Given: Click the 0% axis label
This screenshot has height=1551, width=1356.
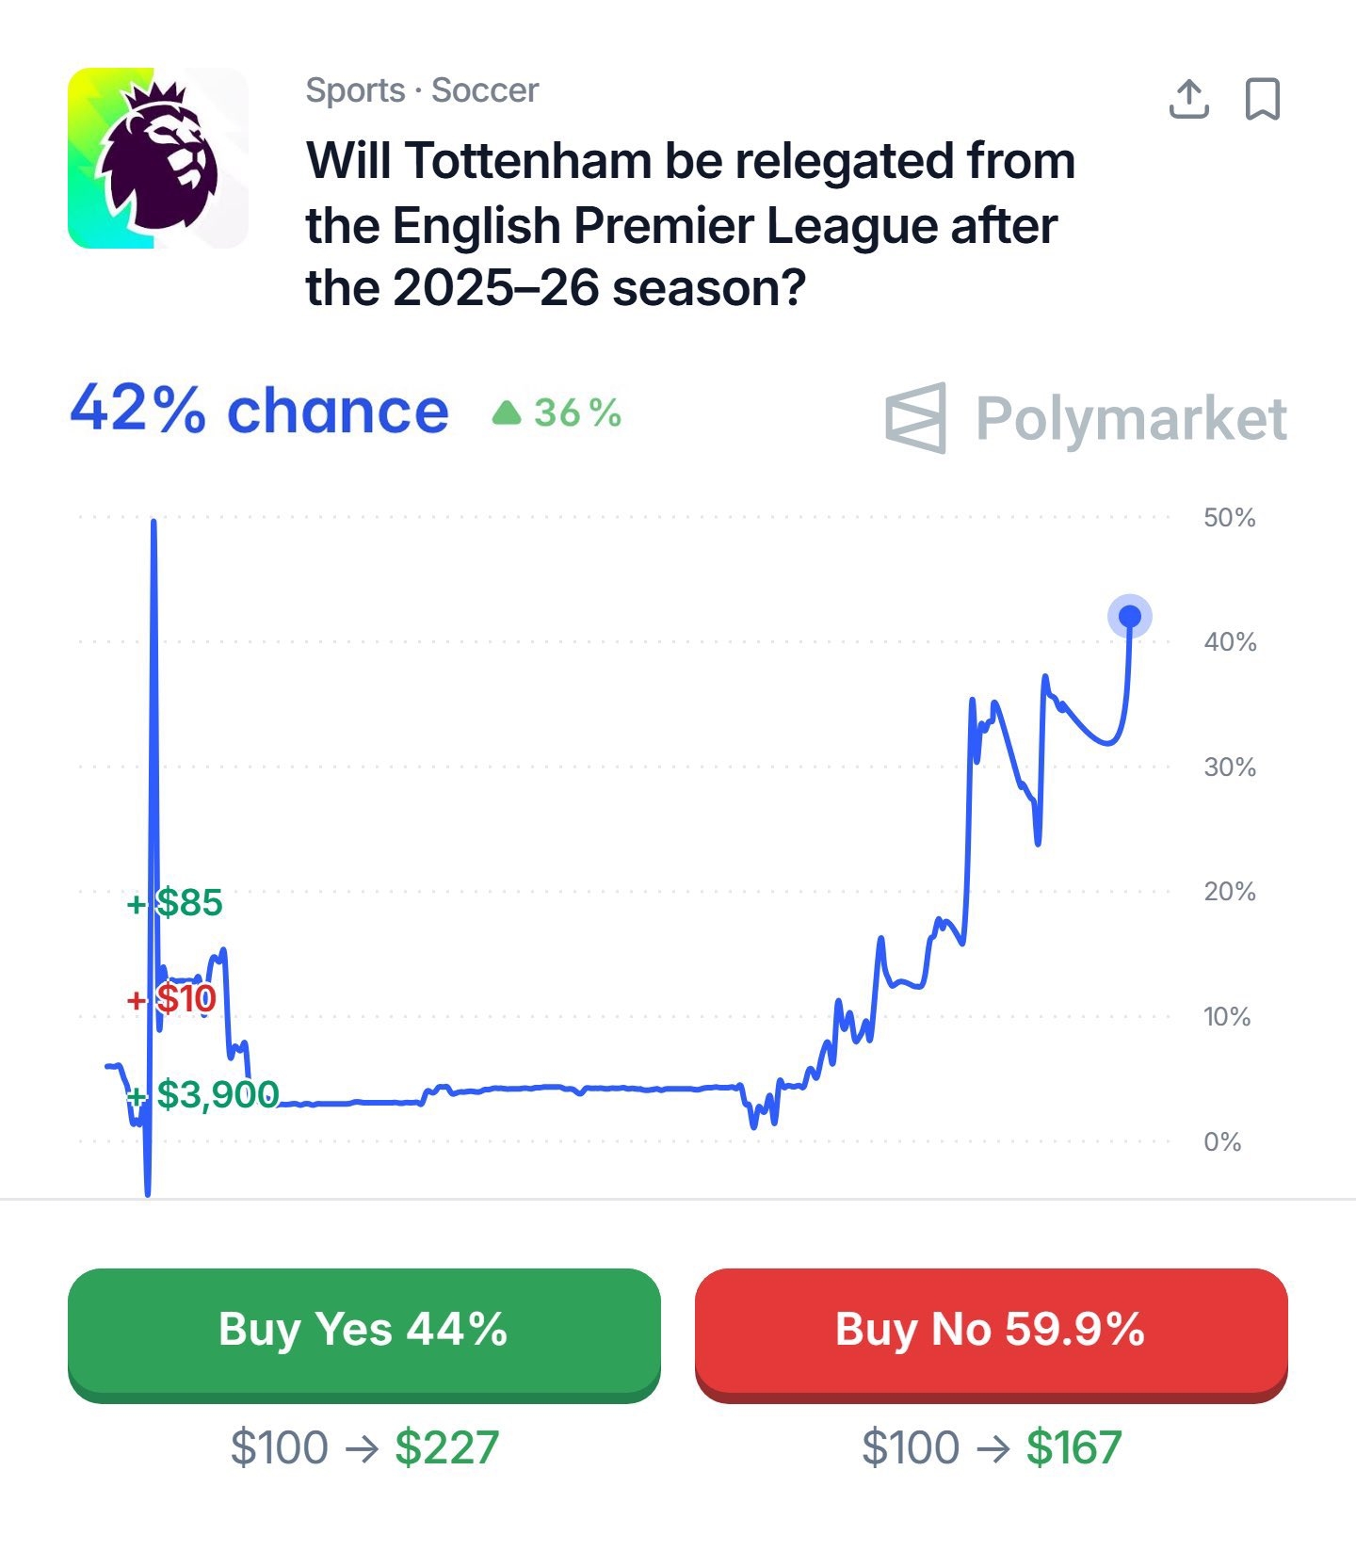Looking at the screenshot, I should [x=1221, y=1141].
